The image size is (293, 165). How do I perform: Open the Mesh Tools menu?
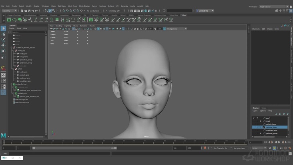72,6
